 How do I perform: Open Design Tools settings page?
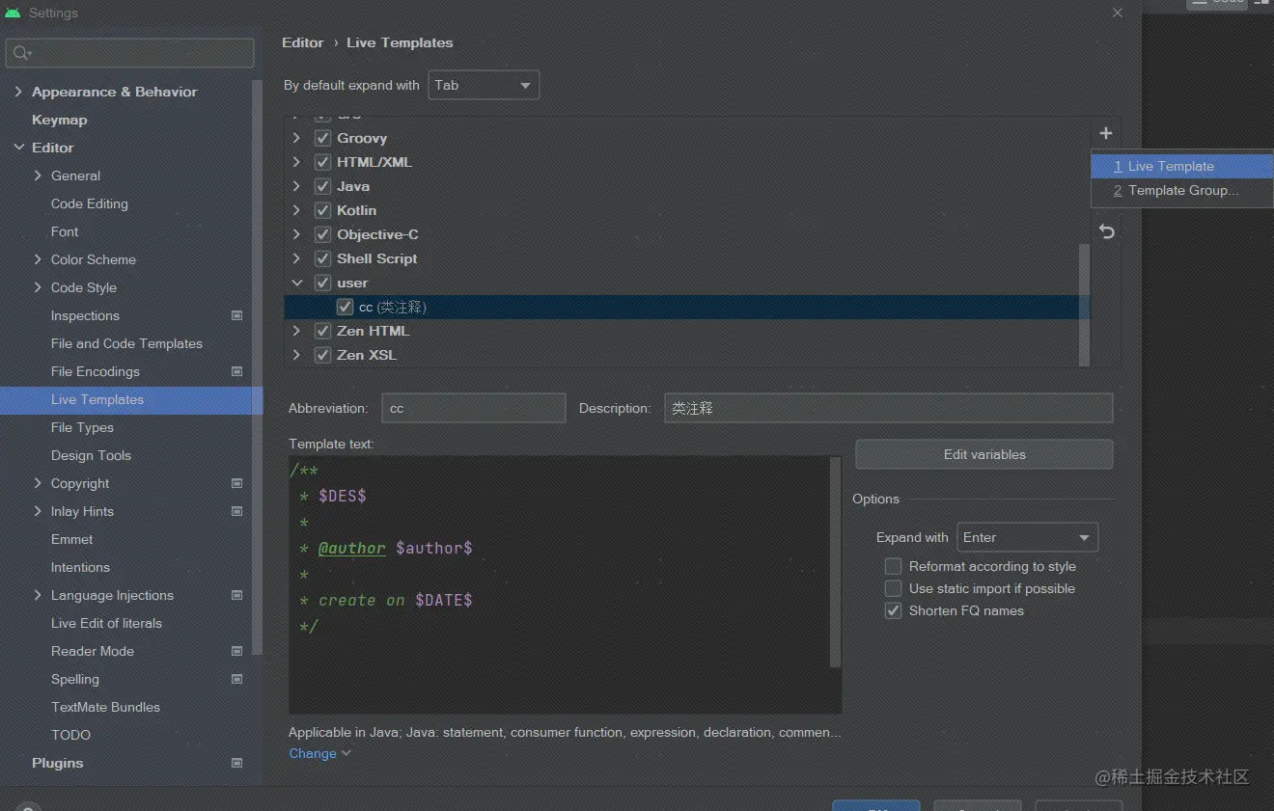(x=91, y=455)
